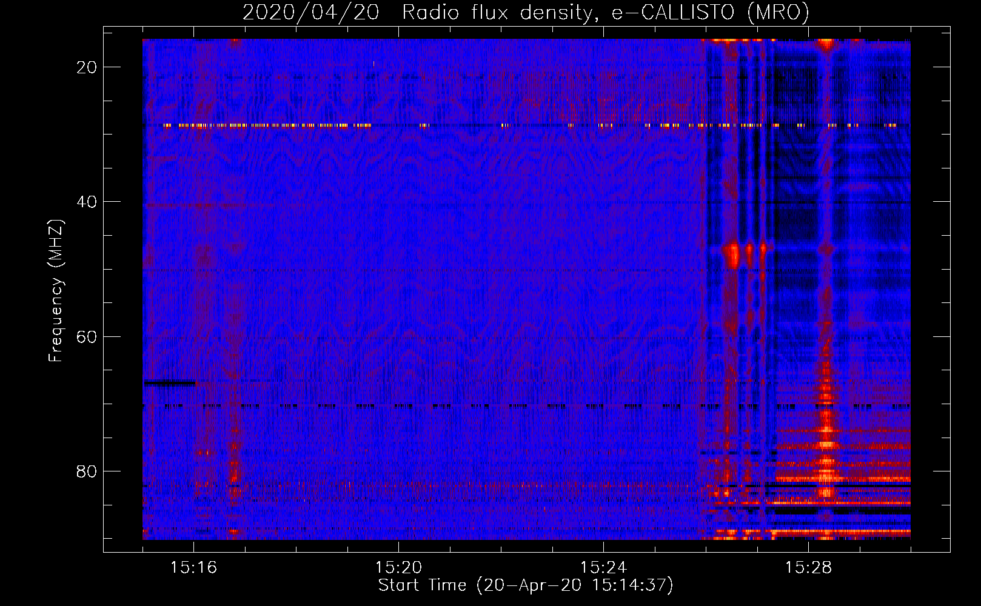Click the 40 MHz frequency tick label

87,202
